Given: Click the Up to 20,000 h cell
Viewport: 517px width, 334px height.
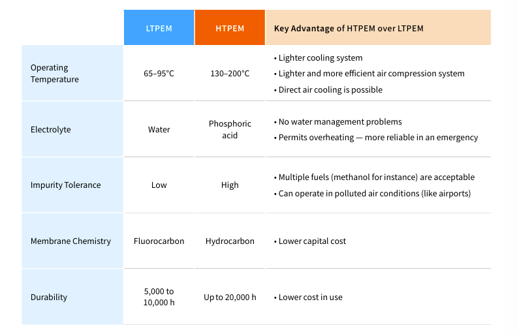Looking at the screenshot, I should tap(230, 297).
